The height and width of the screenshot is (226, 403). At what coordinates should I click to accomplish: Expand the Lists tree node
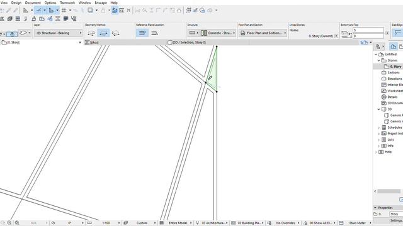(379, 139)
